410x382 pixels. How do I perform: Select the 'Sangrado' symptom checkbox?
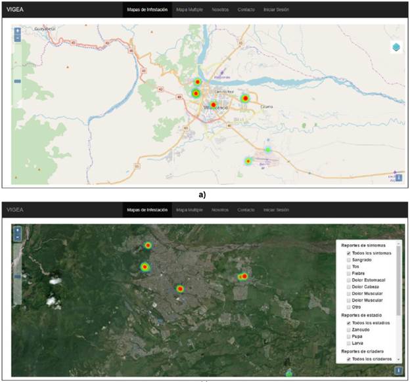[348, 260]
